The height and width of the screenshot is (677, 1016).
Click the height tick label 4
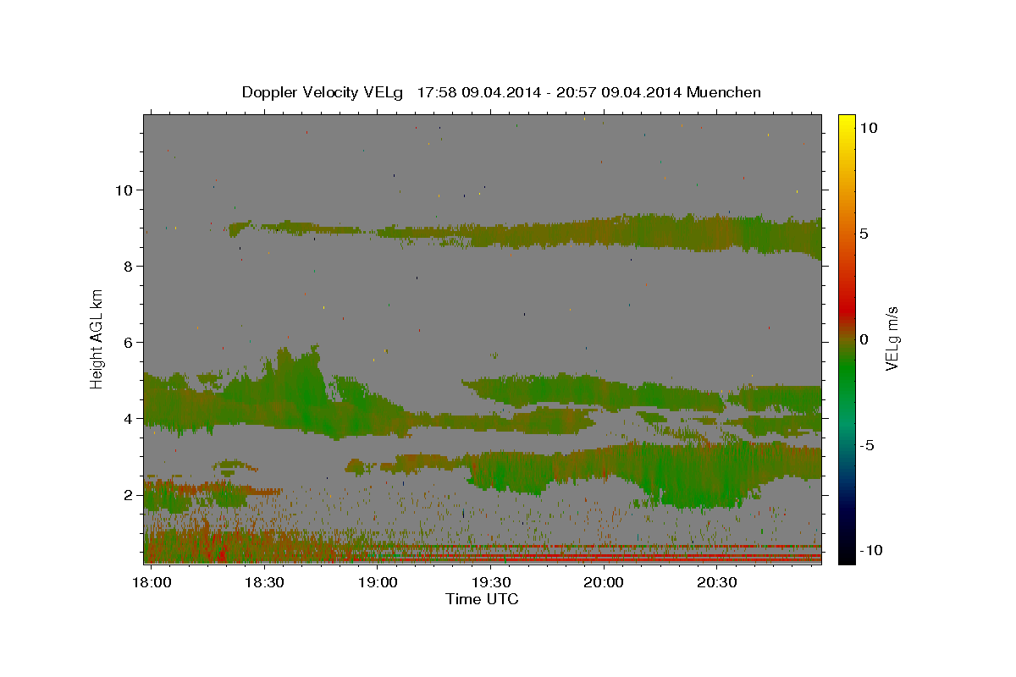coord(130,419)
